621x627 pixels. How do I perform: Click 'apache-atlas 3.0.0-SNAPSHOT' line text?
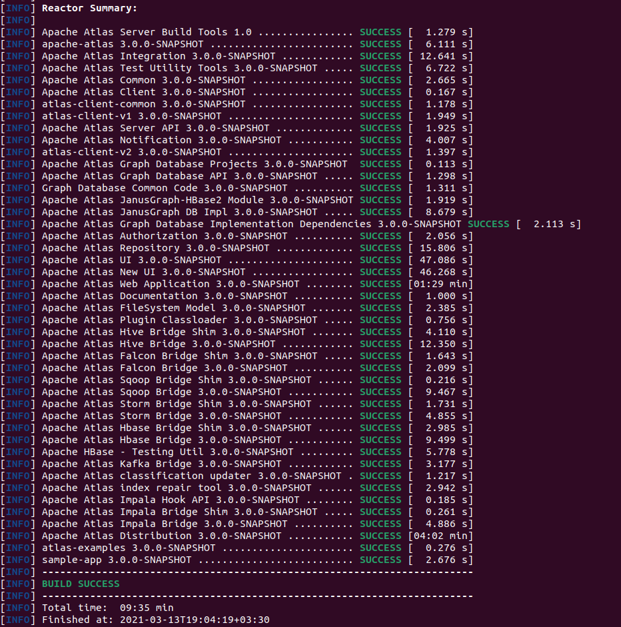click(x=123, y=44)
